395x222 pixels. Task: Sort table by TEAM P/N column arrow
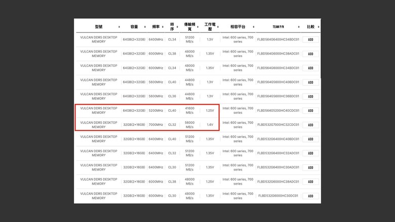(299, 27)
